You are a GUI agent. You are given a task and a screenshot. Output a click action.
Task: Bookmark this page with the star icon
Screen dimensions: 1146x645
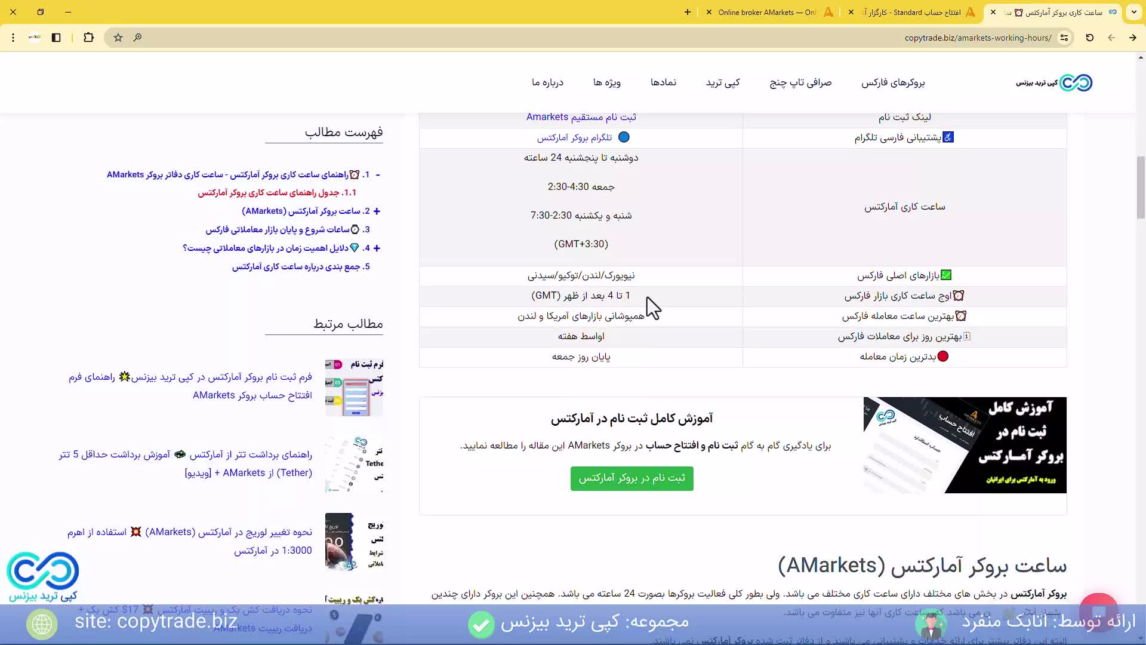tap(118, 38)
